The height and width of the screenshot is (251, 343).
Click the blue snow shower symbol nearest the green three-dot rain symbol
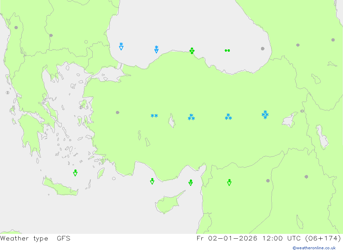click(x=156, y=49)
